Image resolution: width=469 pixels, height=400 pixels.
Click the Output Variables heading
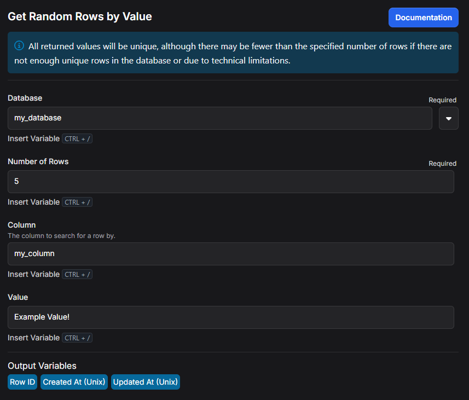point(42,366)
